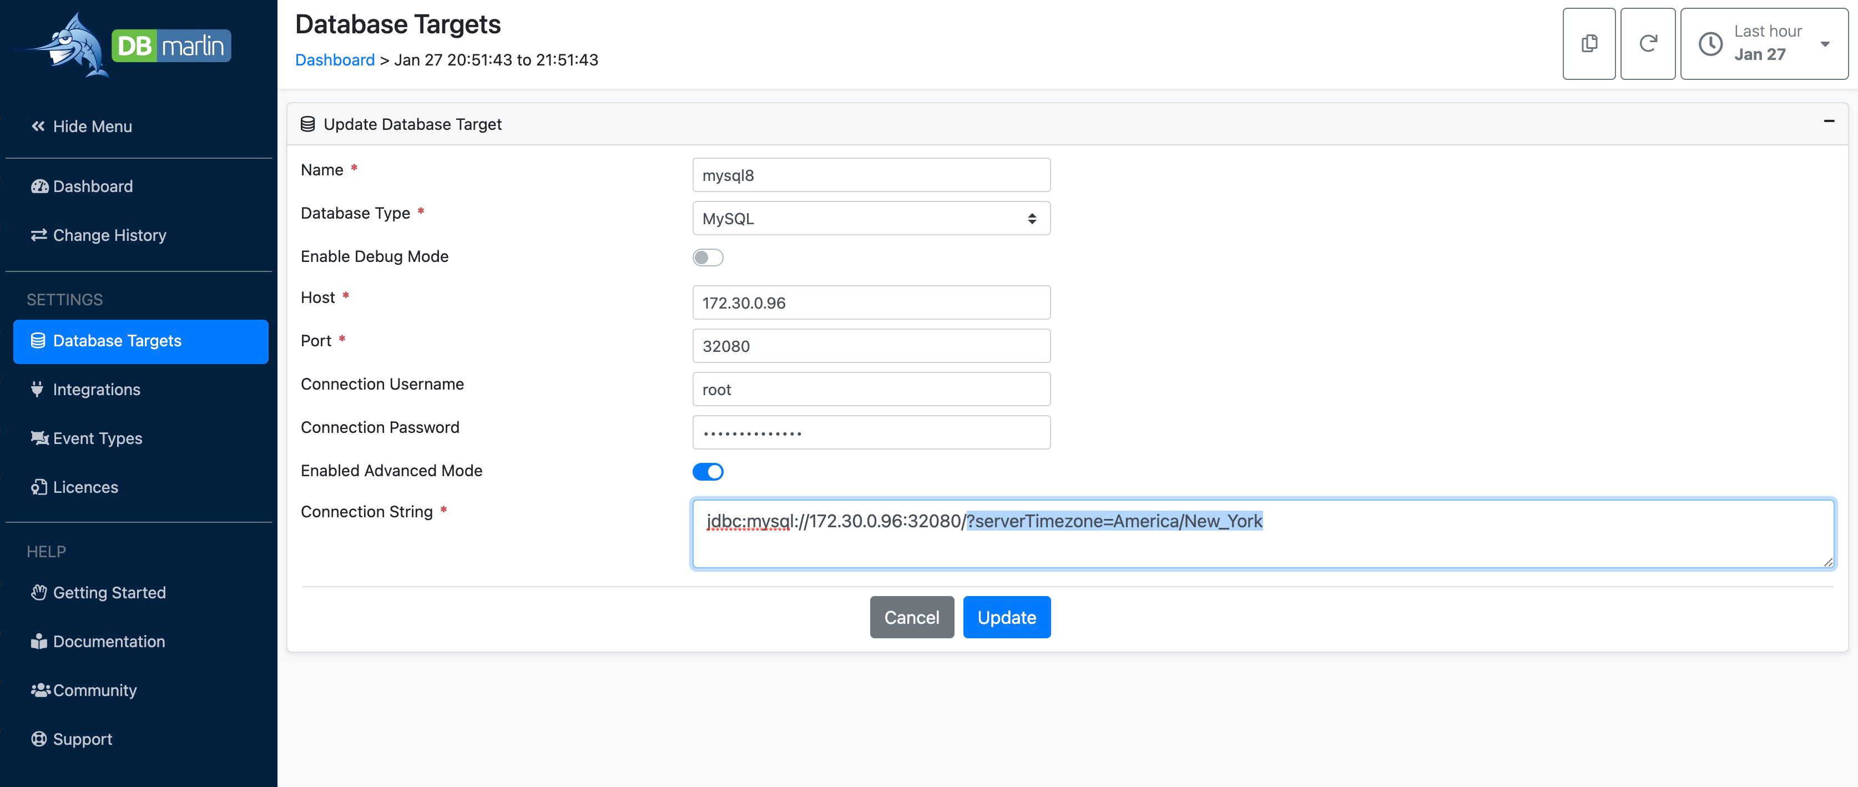The width and height of the screenshot is (1858, 787).
Task: Open the Database Type dropdown
Action: click(871, 218)
